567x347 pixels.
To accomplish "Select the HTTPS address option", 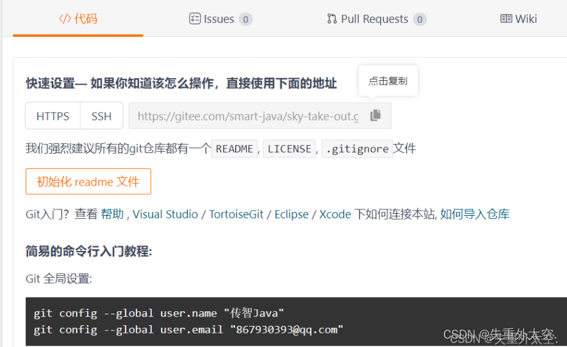I will point(53,116).
